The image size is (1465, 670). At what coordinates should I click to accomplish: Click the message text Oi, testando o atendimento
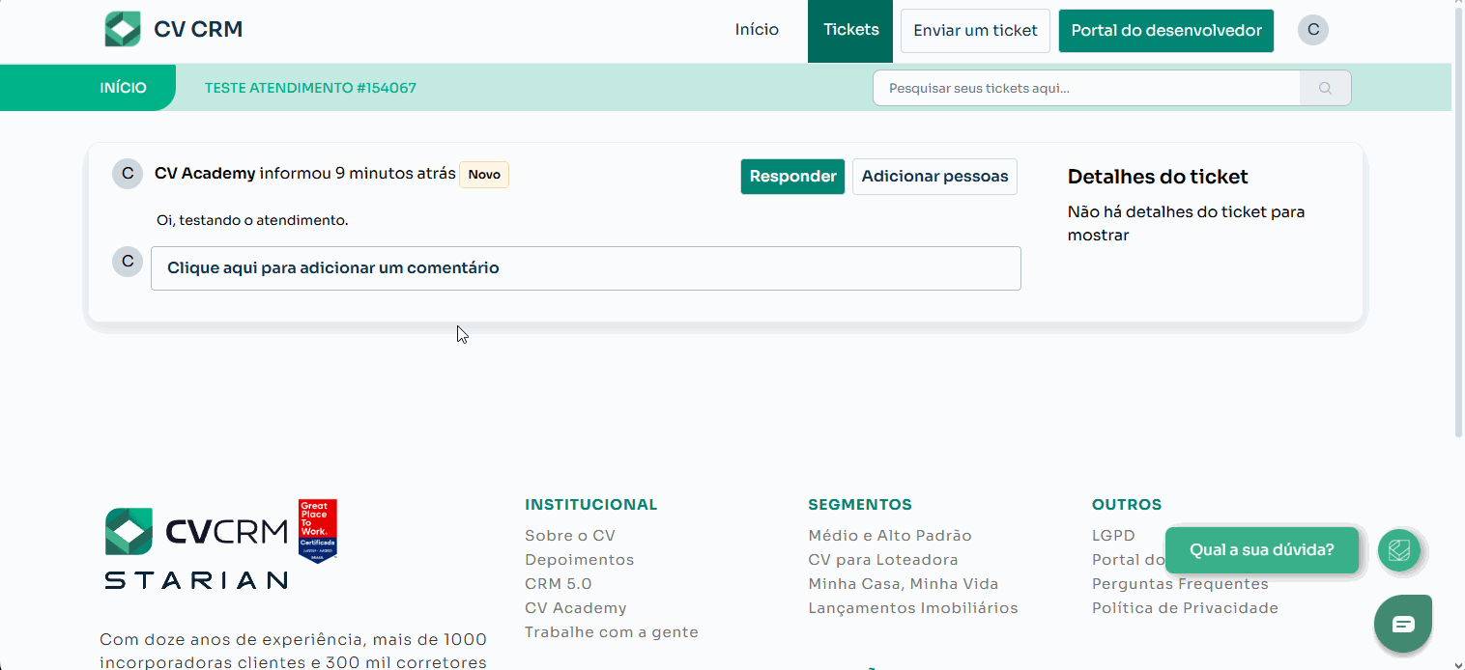tap(252, 221)
